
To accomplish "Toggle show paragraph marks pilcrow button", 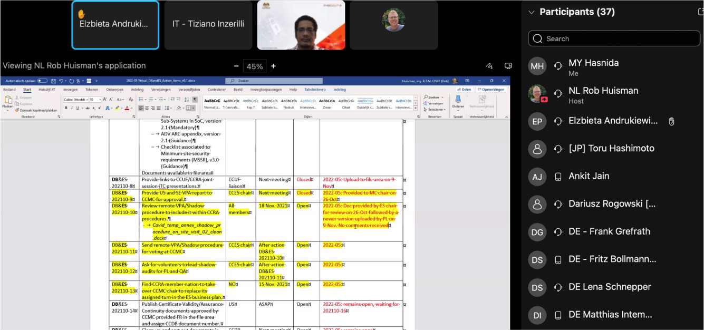I will [x=195, y=100].
